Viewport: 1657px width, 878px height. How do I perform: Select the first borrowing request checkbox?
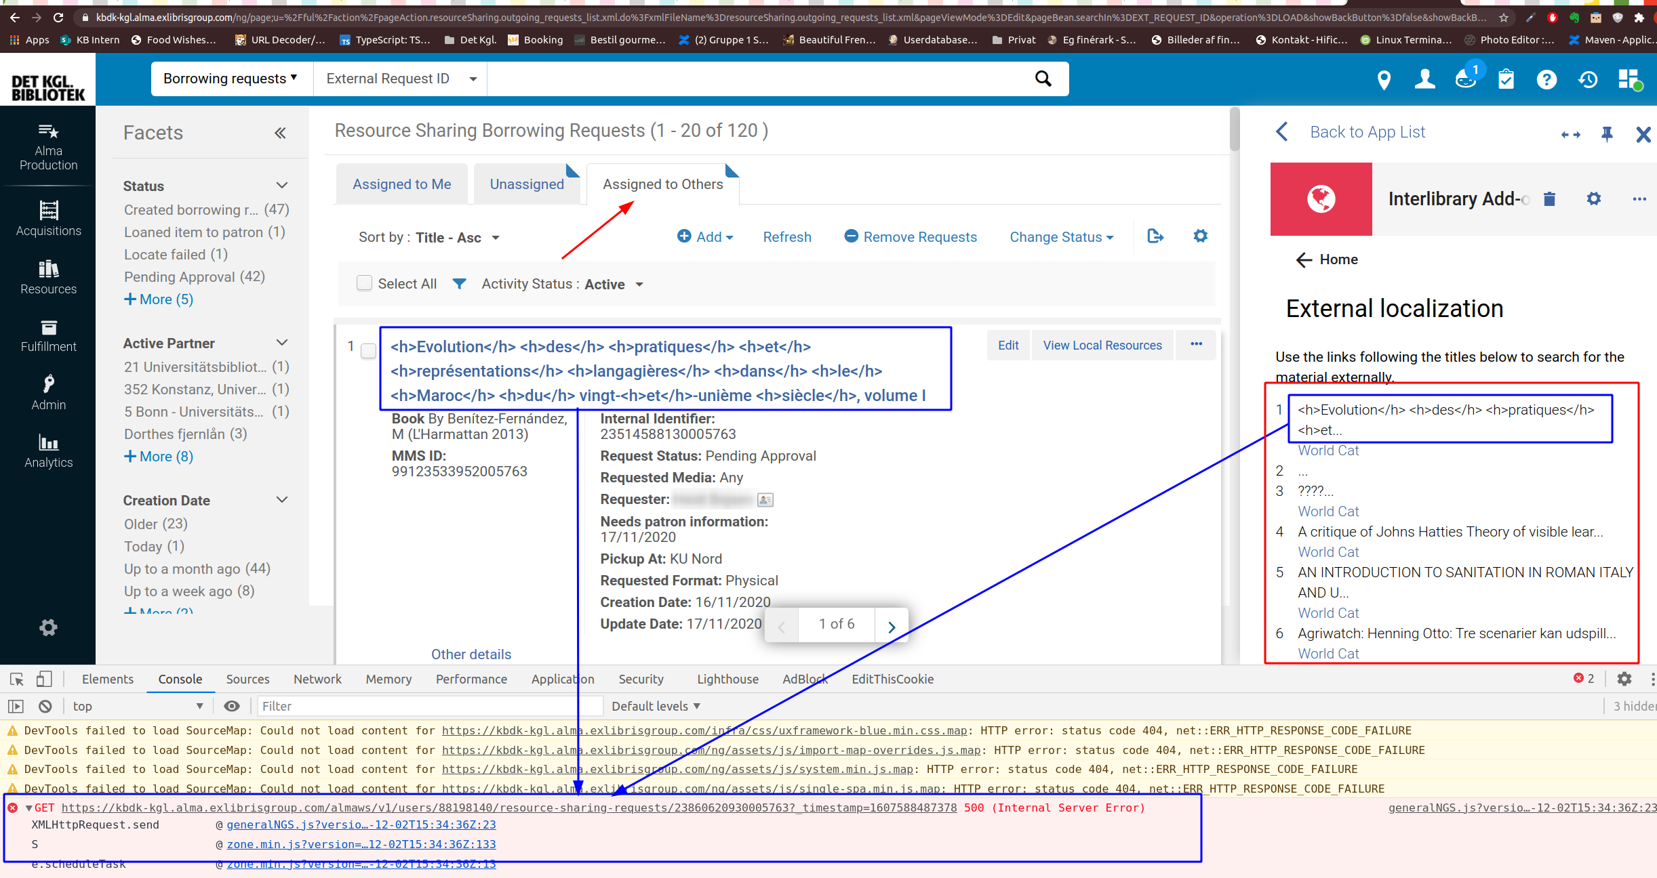(x=369, y=351)
